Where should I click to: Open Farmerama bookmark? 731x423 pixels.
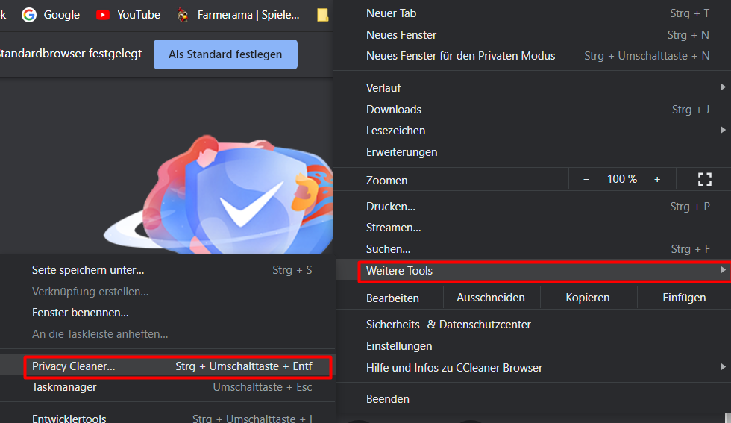[238, 15]
